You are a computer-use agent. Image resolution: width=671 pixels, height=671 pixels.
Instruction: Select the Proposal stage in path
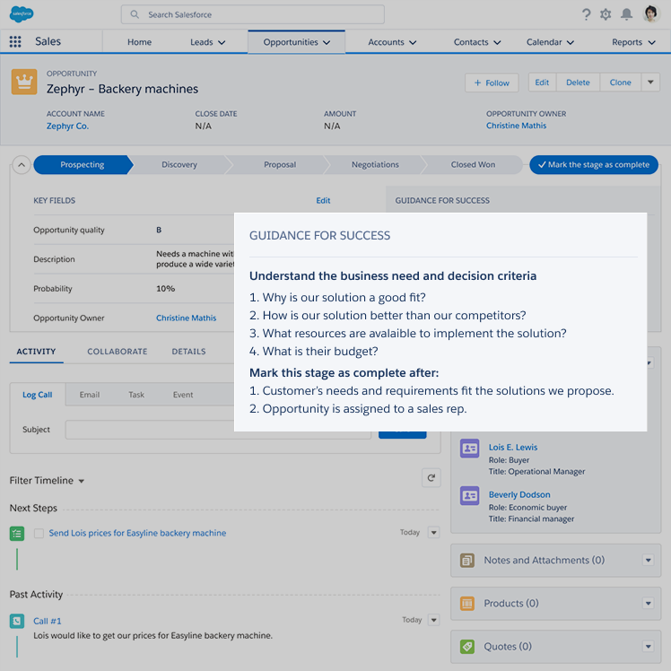click(x=280, y=165)
